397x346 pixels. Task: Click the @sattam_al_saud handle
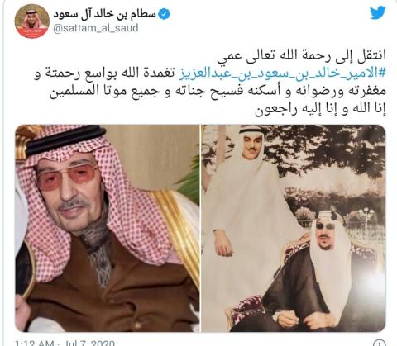pyautogui.click(x=95, y=28)
